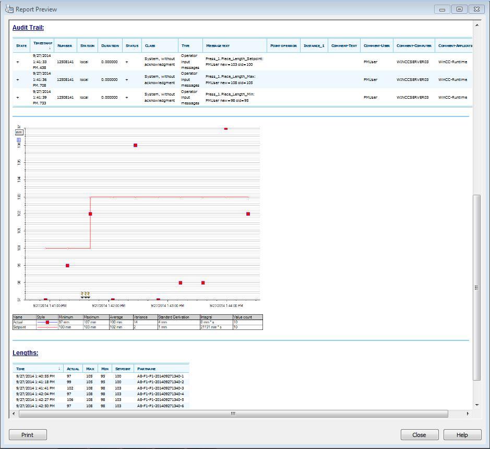Click the blue grid icon below the mm label

coord(19,140)
